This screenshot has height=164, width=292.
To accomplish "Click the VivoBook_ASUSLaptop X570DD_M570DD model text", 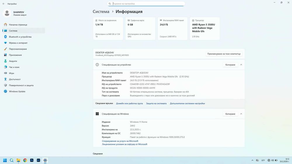I will (x=112, y=55).
